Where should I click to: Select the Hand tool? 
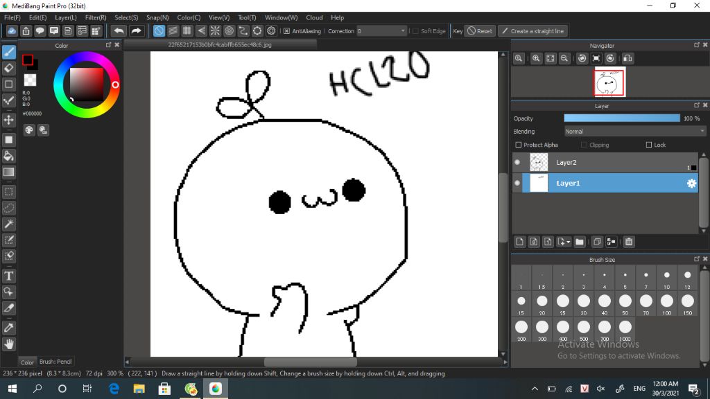(x=8, y=344)
